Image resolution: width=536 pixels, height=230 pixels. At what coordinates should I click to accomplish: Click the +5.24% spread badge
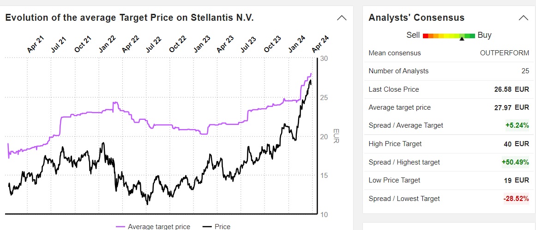click(517, 125)
